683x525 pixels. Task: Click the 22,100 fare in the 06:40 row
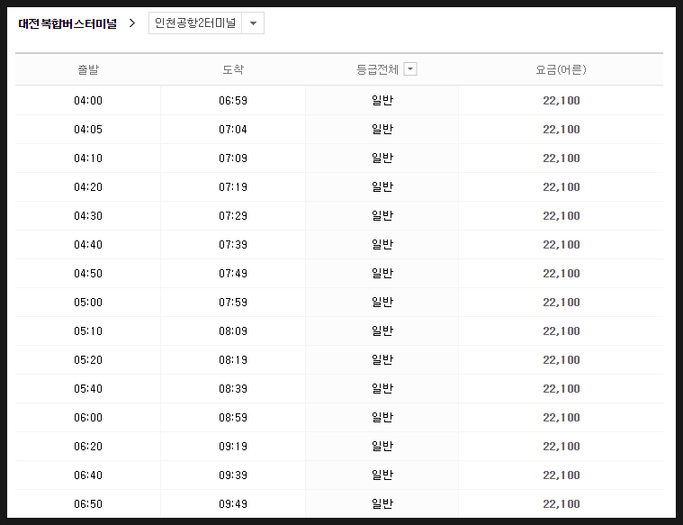point(561,475)
